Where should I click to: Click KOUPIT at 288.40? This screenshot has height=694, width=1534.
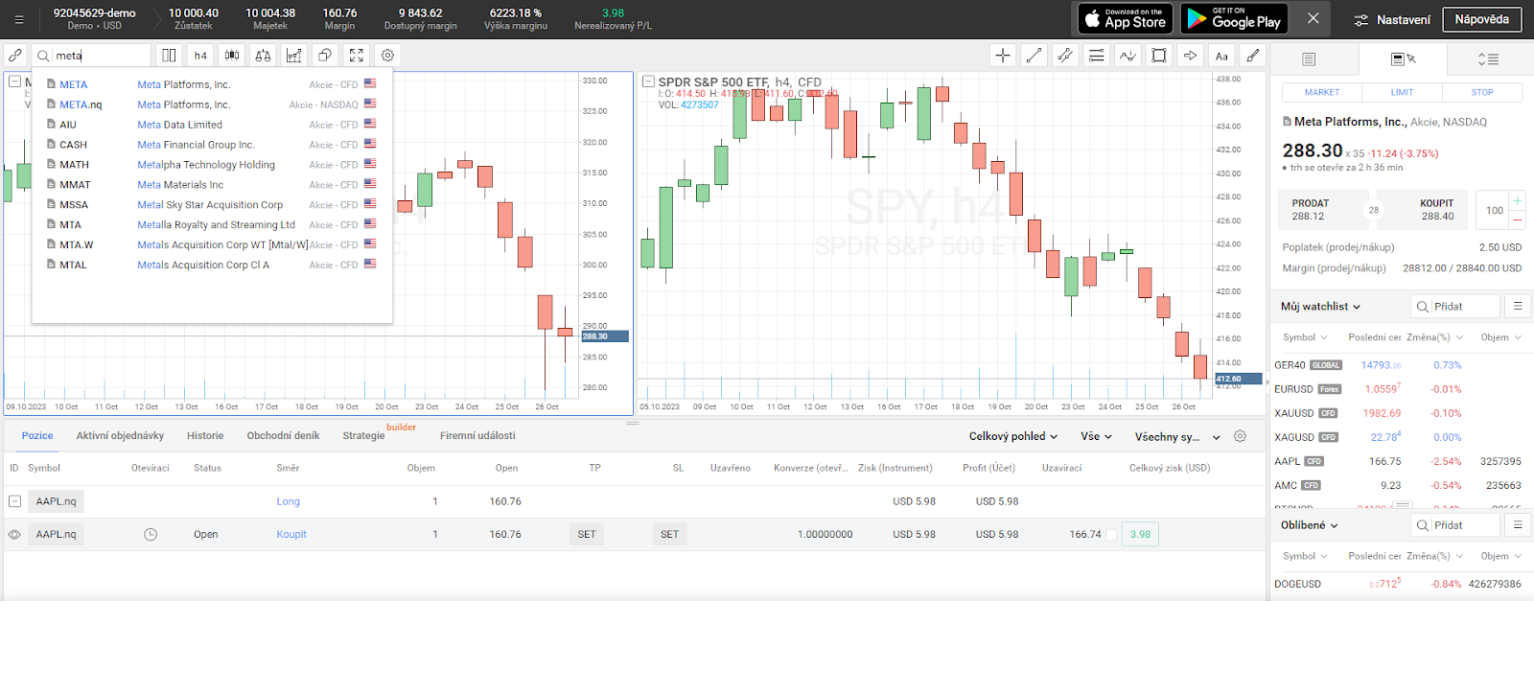point(1425,210)
